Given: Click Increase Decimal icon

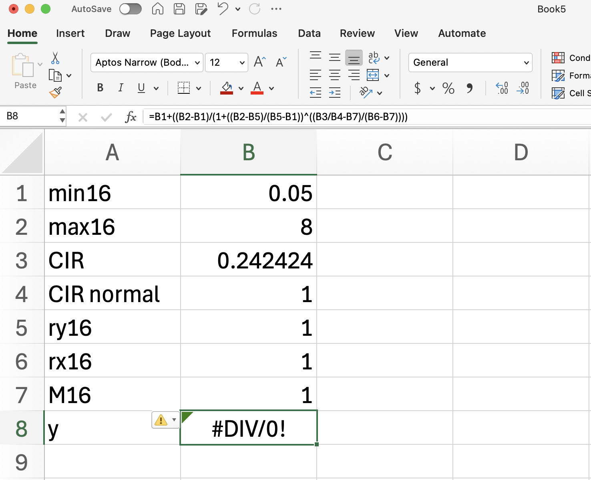Looking at the screenshot, I should (x=502, y=88).
